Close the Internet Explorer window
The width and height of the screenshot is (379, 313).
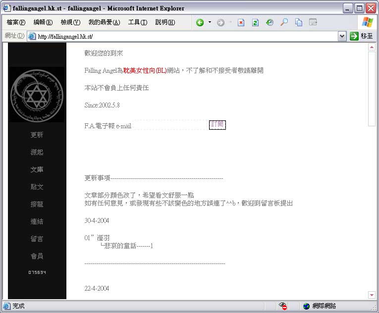click(x=371, y=8)
